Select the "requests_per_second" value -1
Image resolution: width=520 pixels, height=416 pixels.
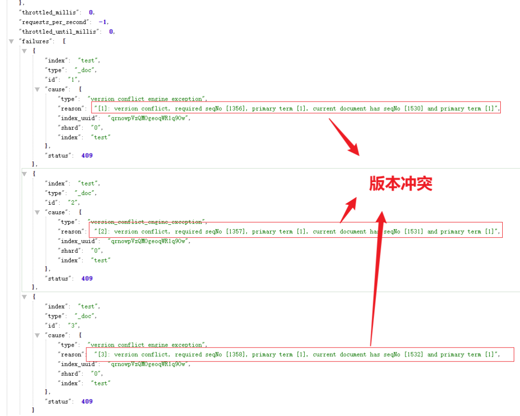(x=103, y=22)
